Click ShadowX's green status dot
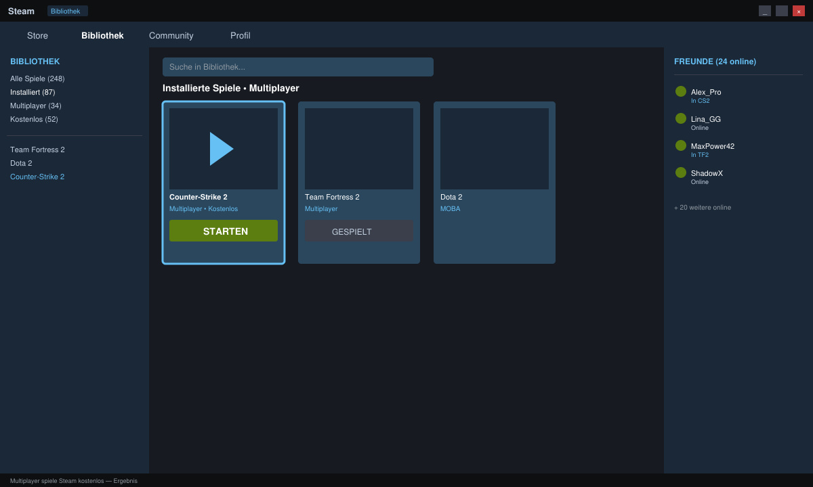 pyautogui.click(x=681, y=172)
